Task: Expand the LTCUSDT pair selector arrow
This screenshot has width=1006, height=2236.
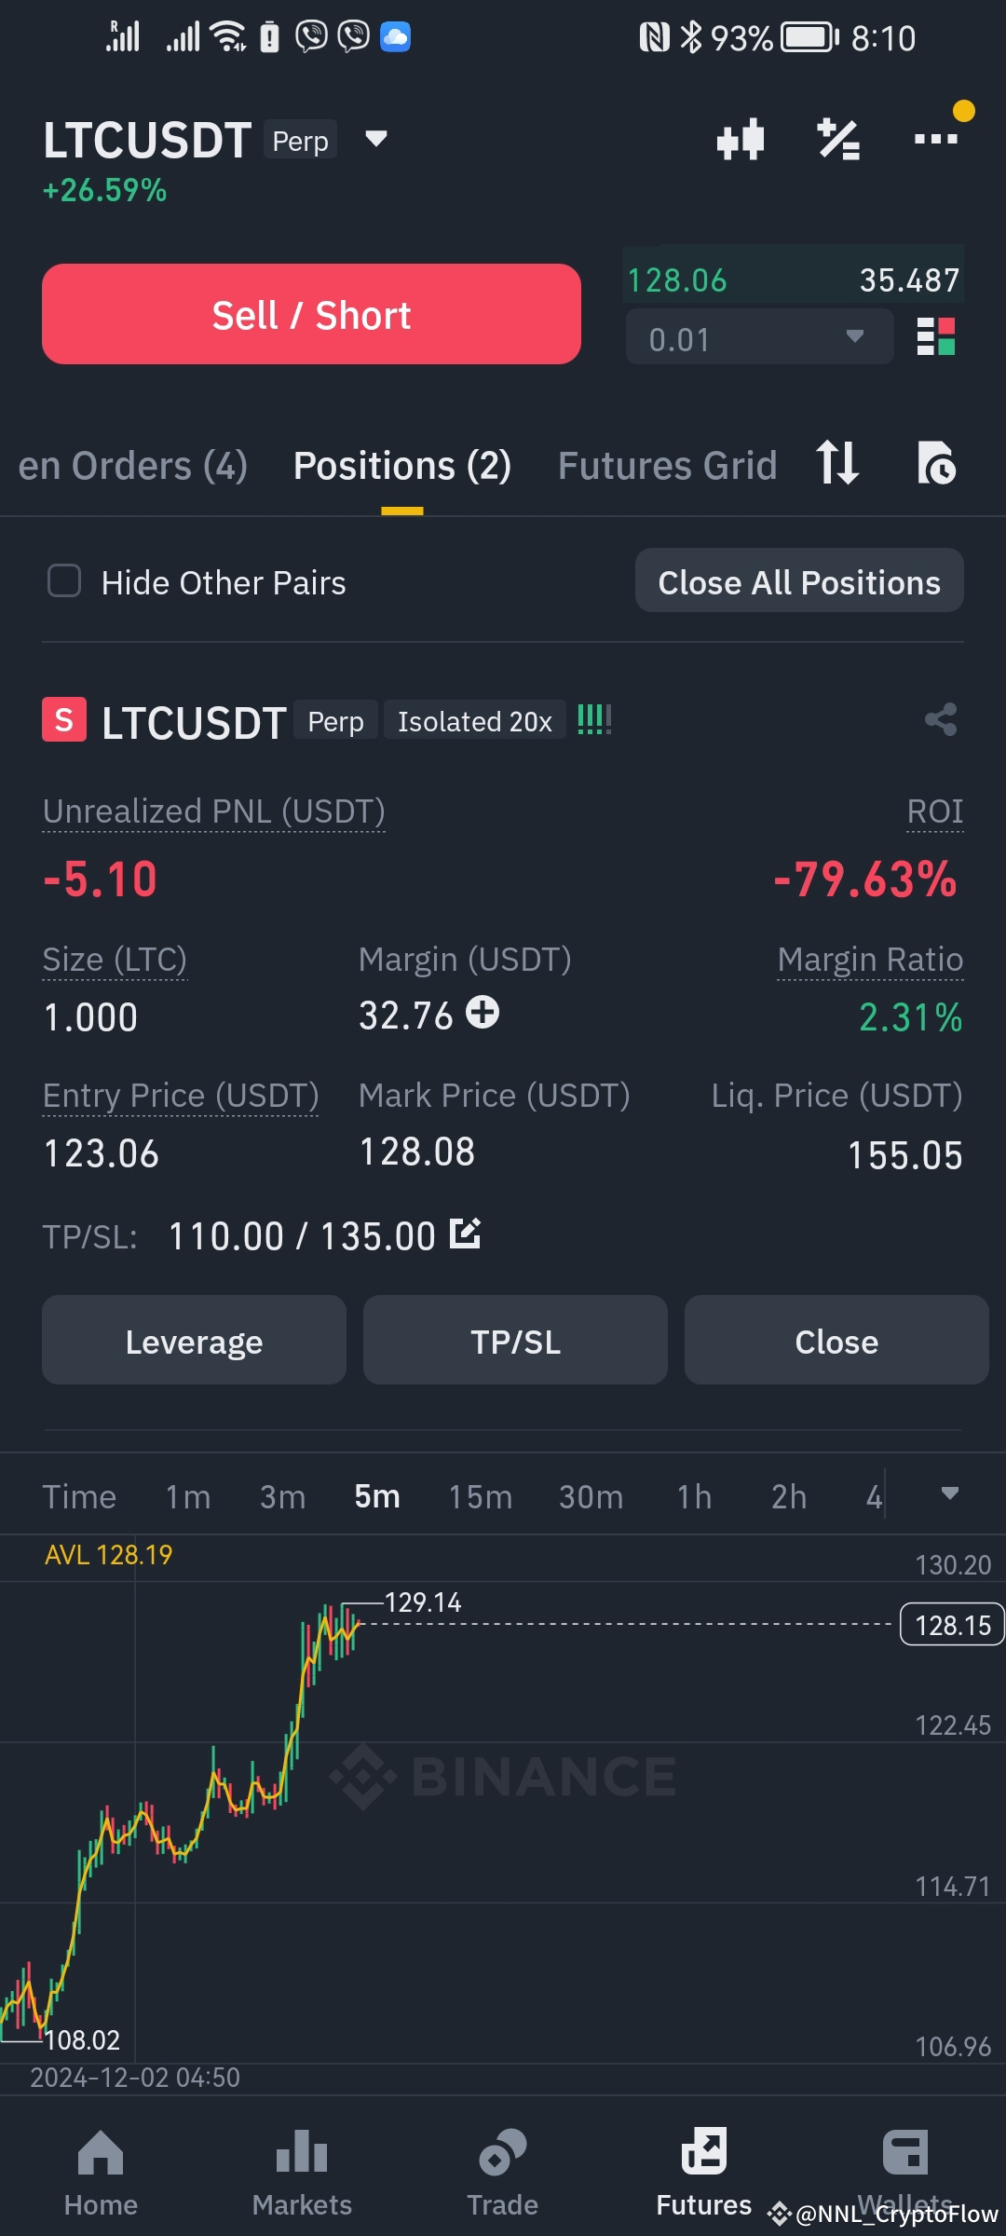Action: (x=375, y=140)
